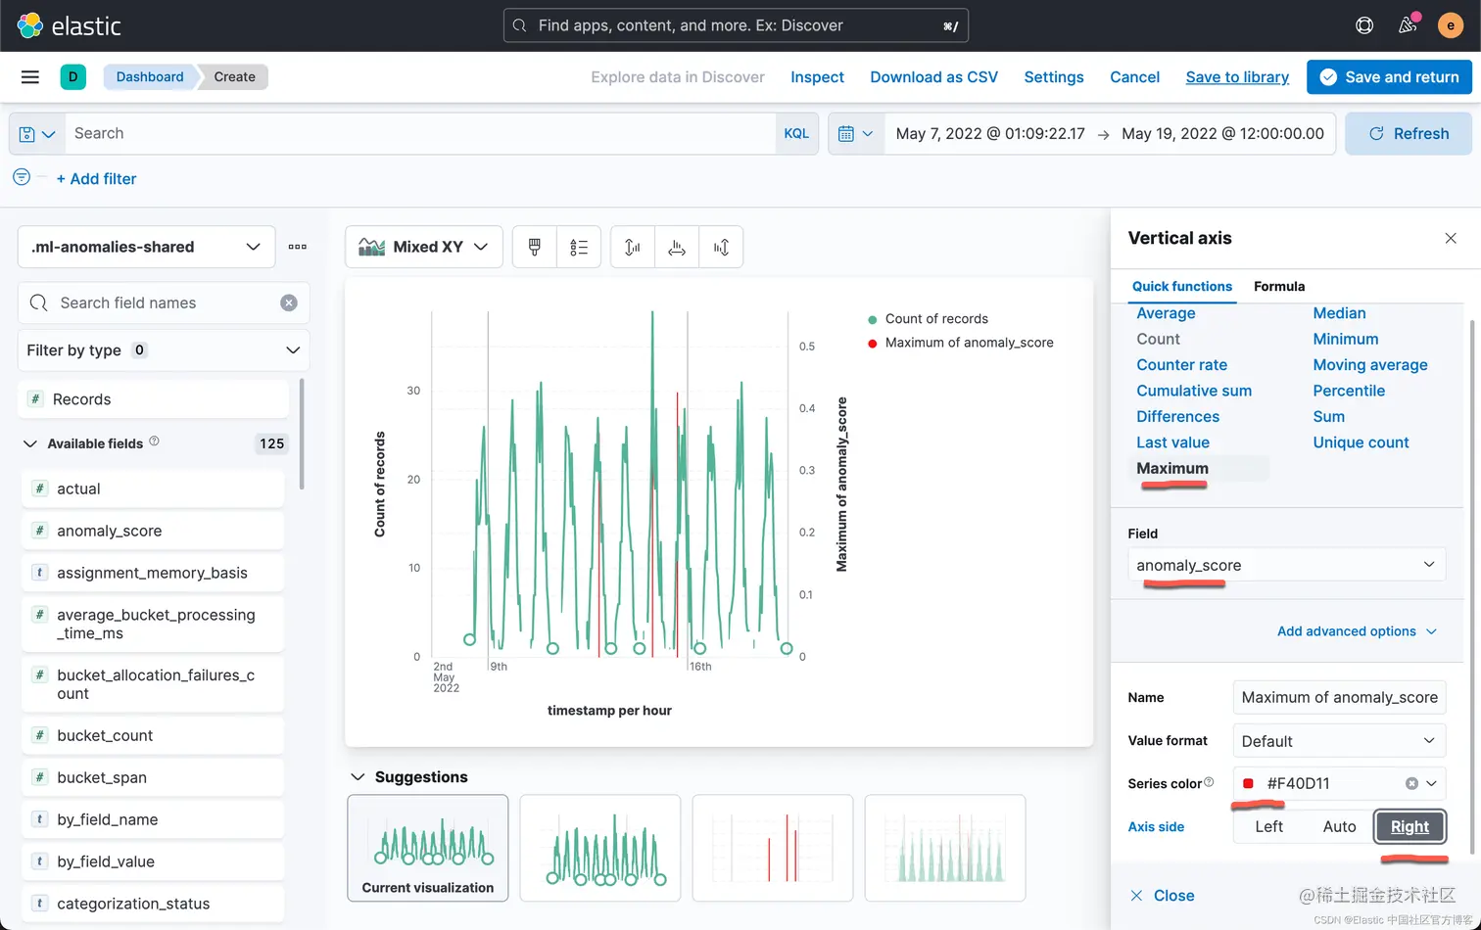Open visual options brush icon

pyautogui.click(x=535, y=247)
